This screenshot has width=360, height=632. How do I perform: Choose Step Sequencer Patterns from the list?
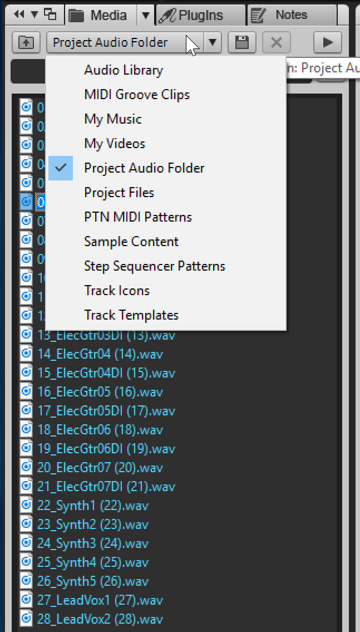click(x=155, y=266)
